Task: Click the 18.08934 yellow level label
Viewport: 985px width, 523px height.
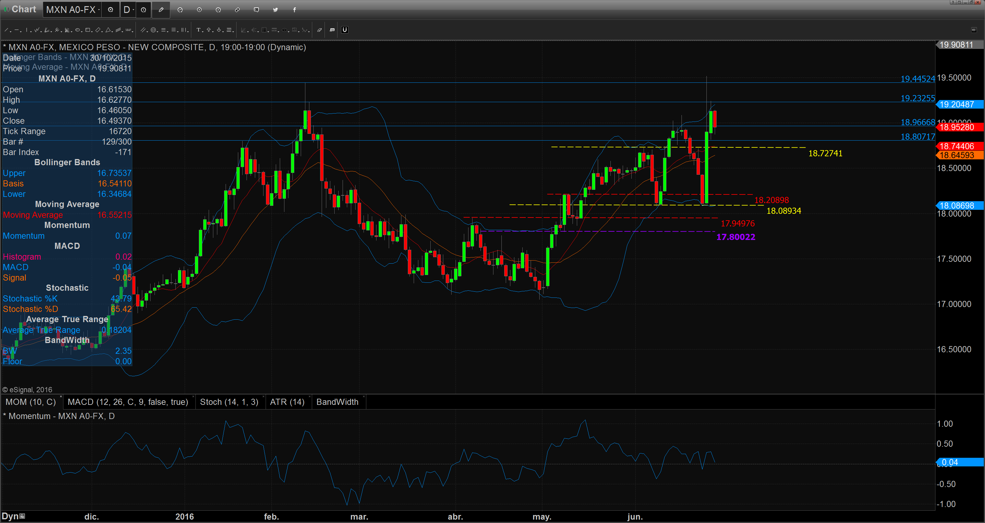Action: coord(783,211)
